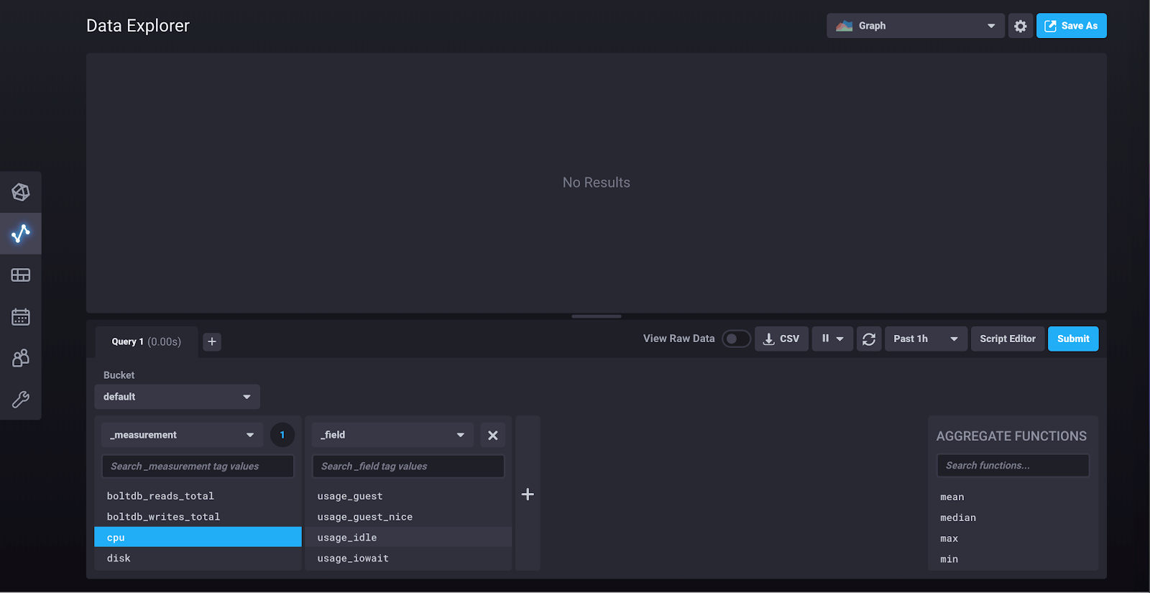Submit the query

click(1073, 339)
